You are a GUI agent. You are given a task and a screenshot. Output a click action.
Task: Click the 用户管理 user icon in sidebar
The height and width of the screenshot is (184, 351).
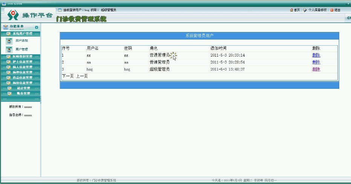coord(9,49)
